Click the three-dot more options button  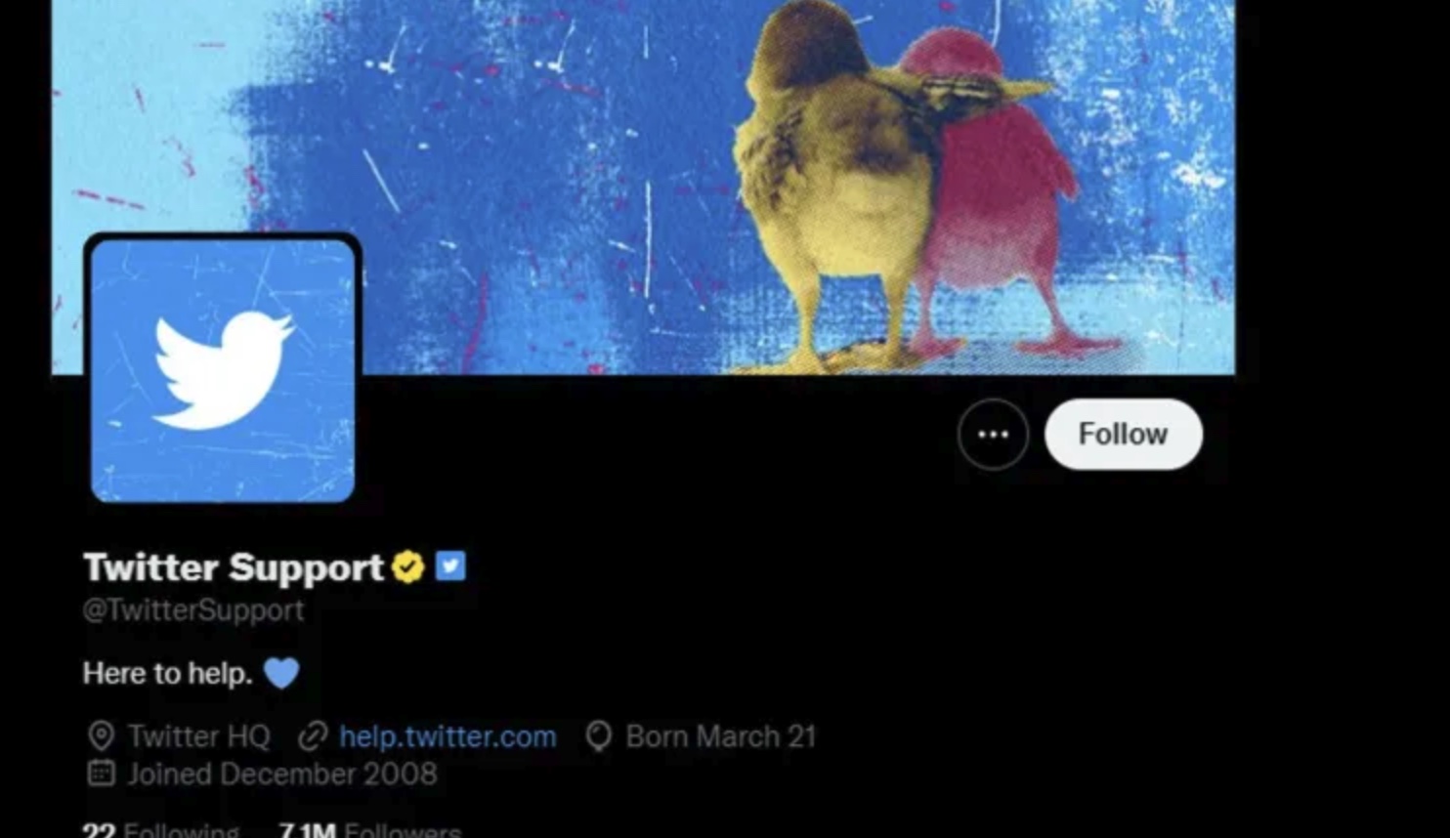[x=993, y=435]
